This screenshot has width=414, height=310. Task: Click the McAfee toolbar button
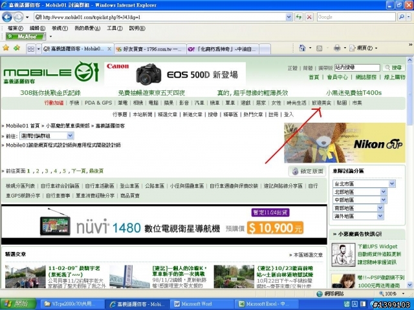pyautogui.click(x=26, y=37)
